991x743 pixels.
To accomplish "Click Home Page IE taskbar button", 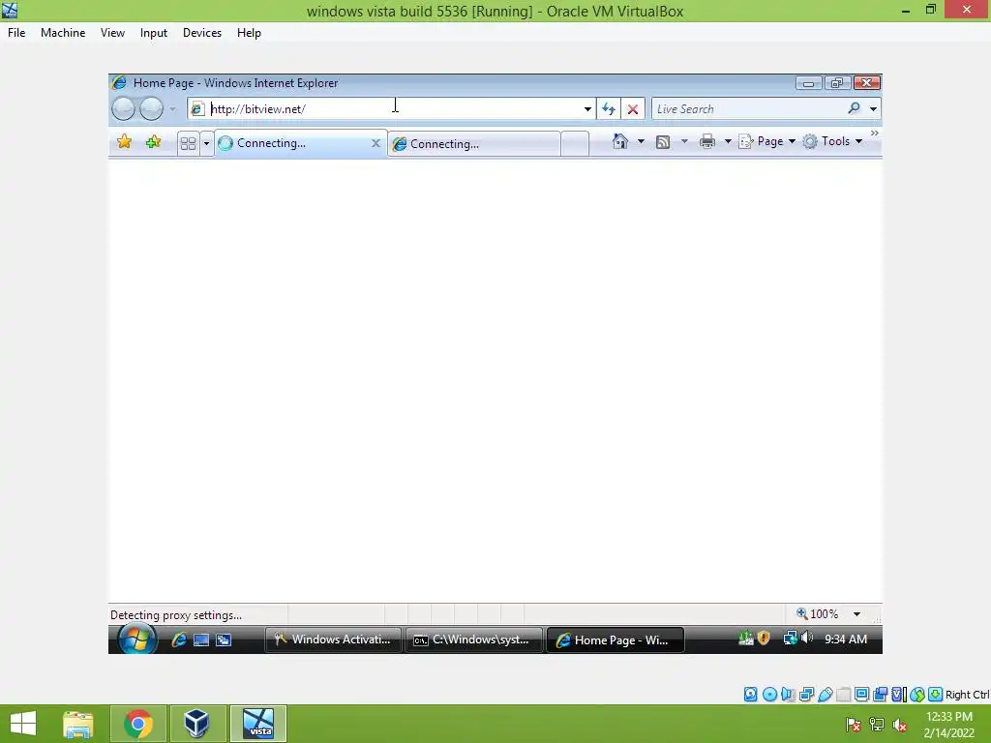I will 615,640.
